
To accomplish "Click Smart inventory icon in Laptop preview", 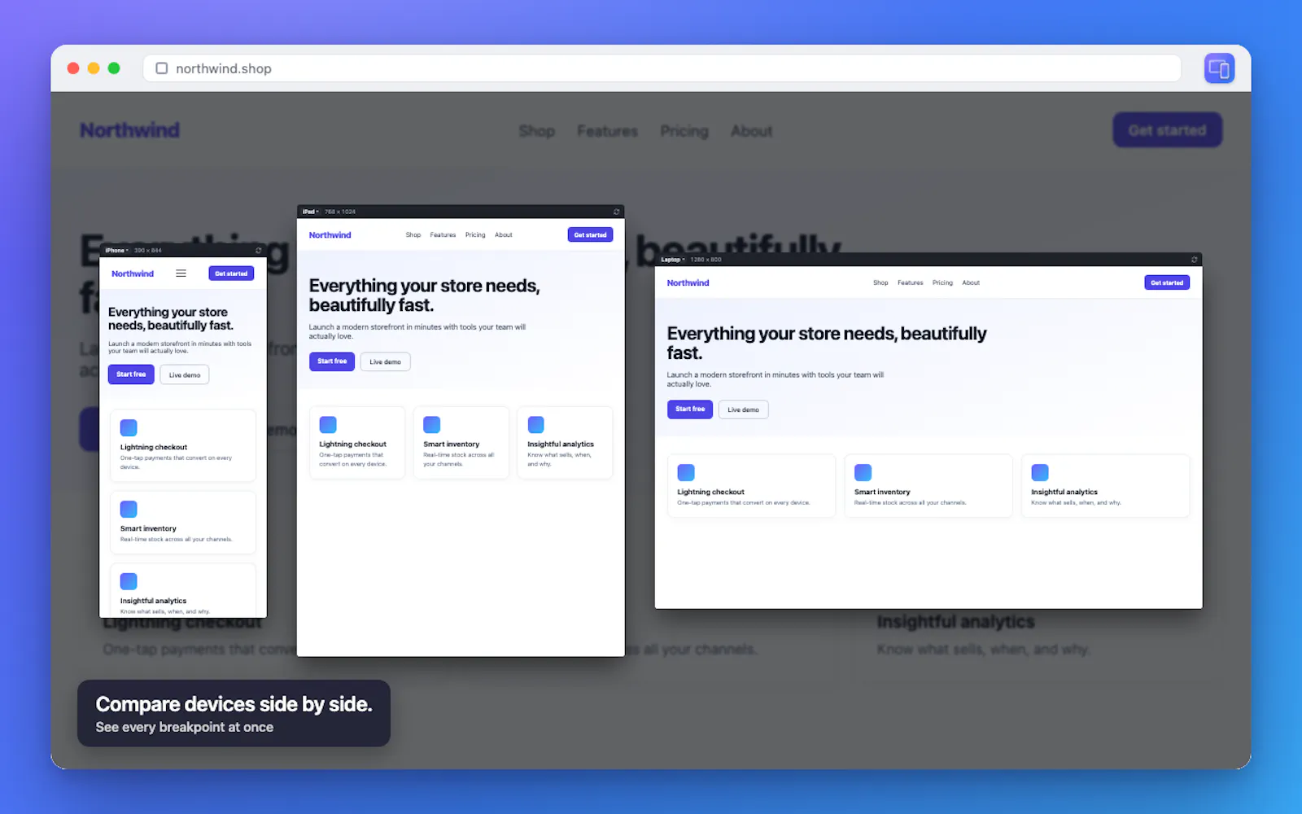I will coord(863,472).
